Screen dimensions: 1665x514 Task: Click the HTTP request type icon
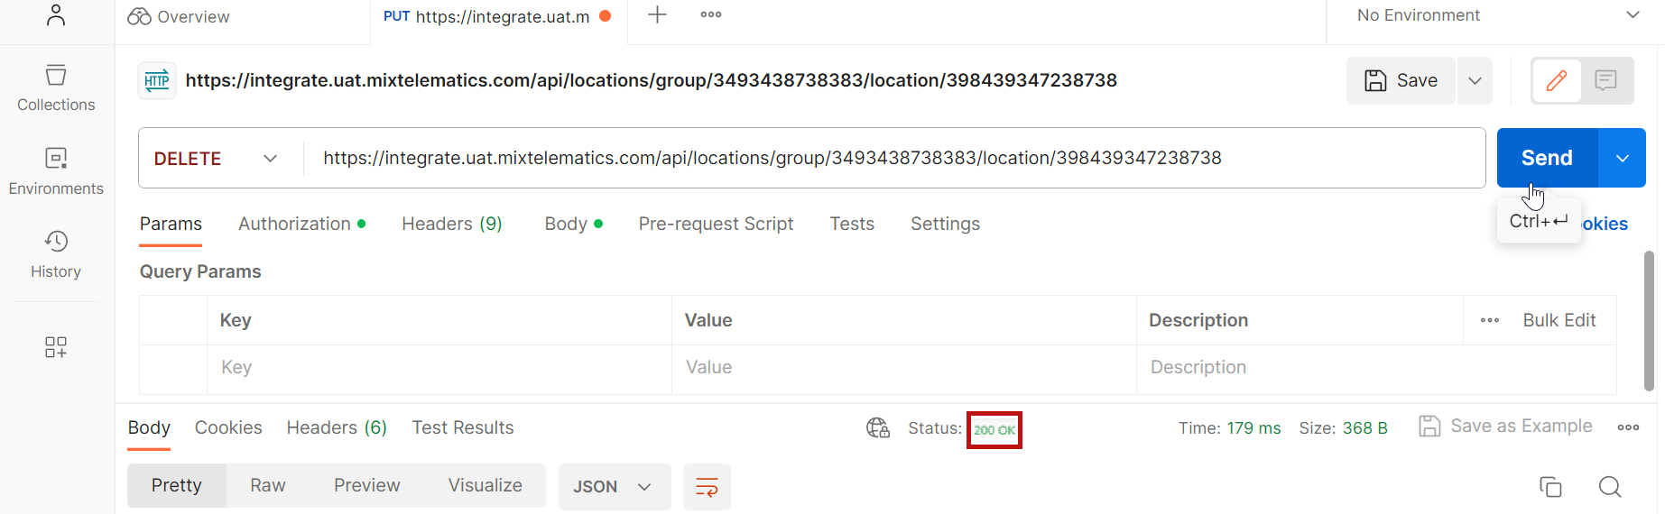click(157, 80)
